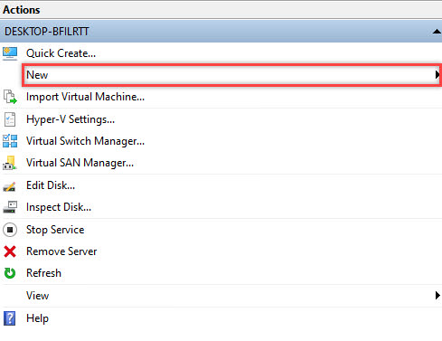The height and width of the screenshot is (341, 442).
Task: Click Remove Server action text
Action: coord(61,251)
